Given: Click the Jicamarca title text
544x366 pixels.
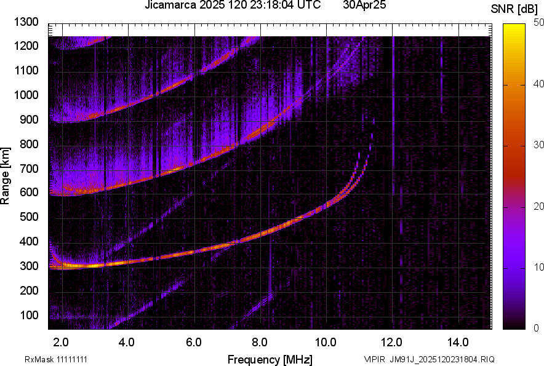Looking at the screenshot, I should 233,5.
